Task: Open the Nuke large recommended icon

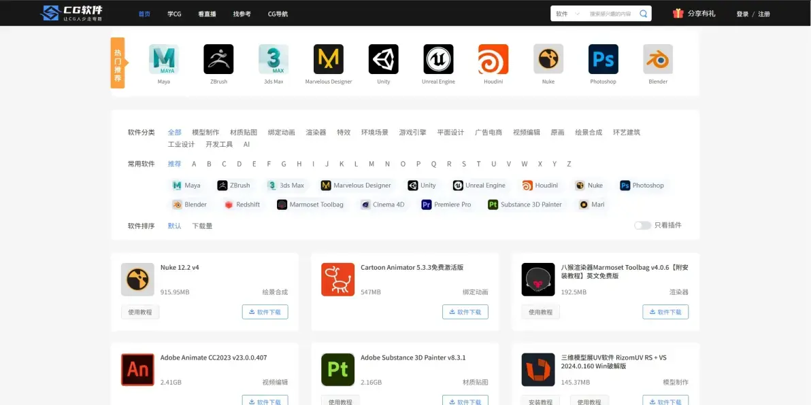Action: point(548,59)
